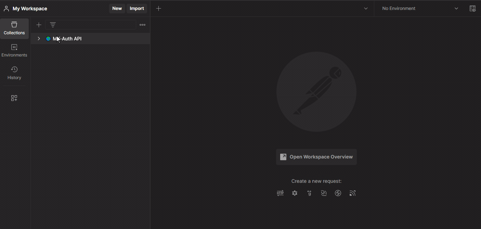Create a new gRPC request
Image resolution: width=481 pixels, height=229 pixels.
(x=309, y=193)
